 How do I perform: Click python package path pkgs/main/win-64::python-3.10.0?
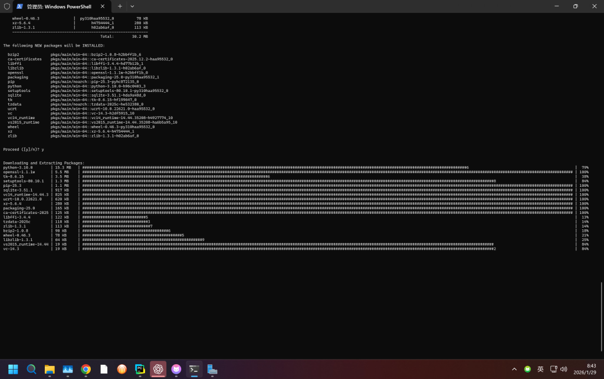98,86
